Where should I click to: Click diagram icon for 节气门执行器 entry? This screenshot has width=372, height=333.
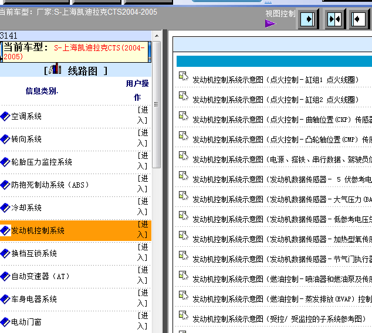click(x=184, y=256)
